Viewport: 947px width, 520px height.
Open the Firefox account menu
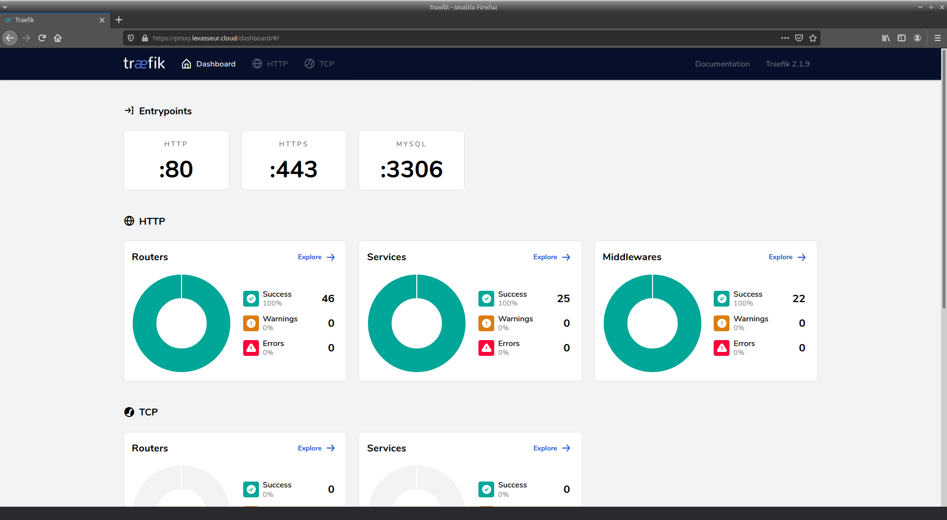coord(918,38)
